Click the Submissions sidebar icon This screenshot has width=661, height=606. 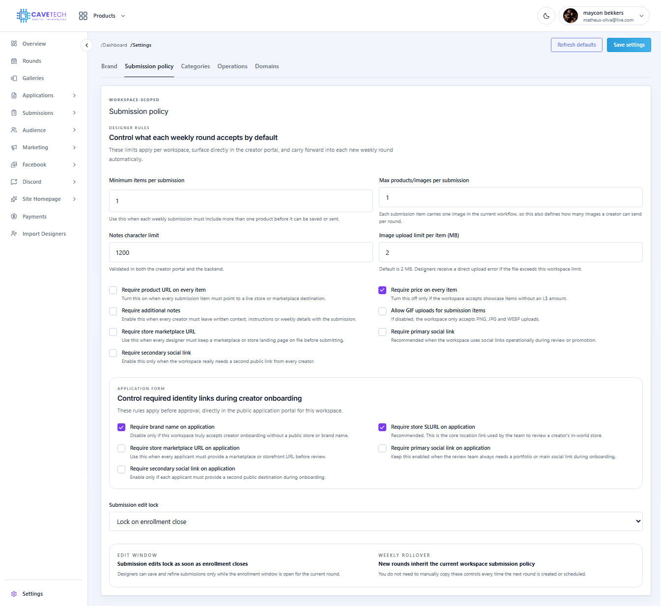pyautogui.click(x=14, y=113)
